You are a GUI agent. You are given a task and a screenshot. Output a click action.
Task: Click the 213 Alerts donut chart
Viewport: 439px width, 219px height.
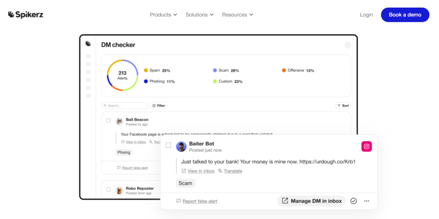pyautogui.click(x=122, y=75)
